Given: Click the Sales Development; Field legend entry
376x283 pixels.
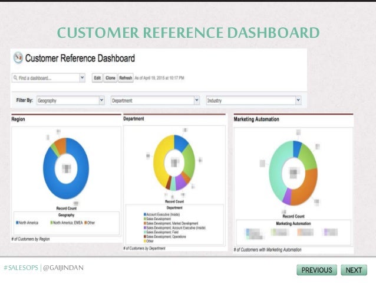Looking at the screenshot, I should 161,232.
